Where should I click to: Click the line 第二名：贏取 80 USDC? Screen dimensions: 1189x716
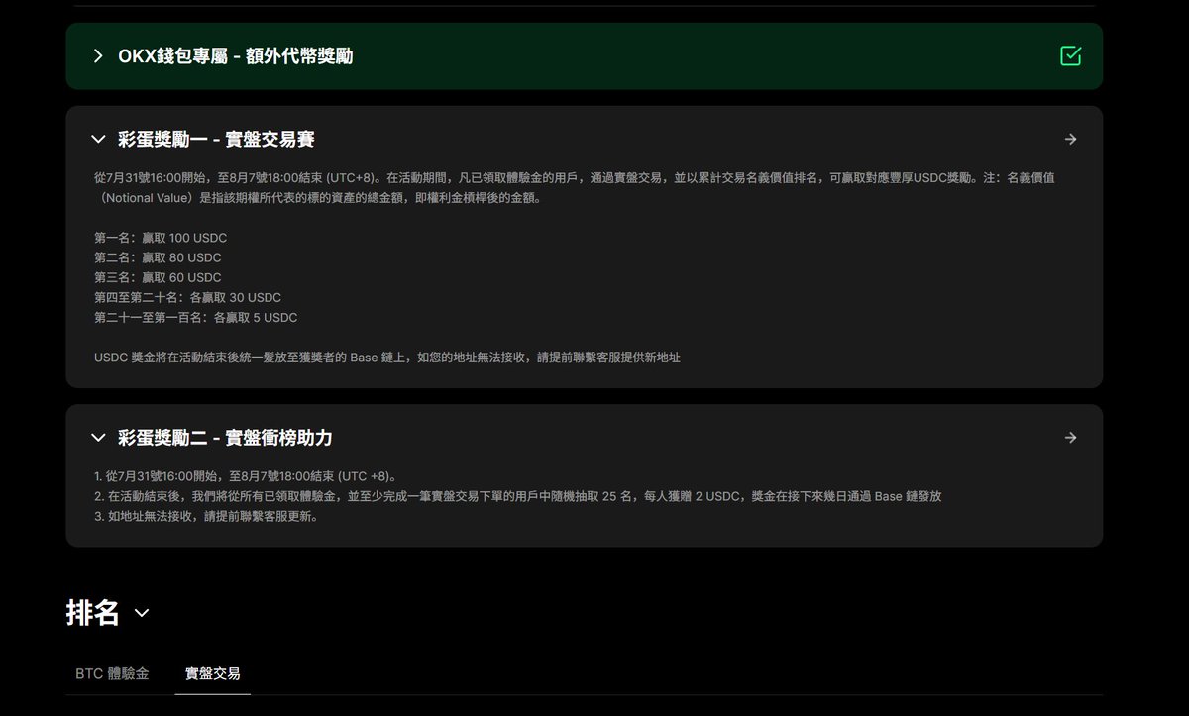[x=158, y=257]
